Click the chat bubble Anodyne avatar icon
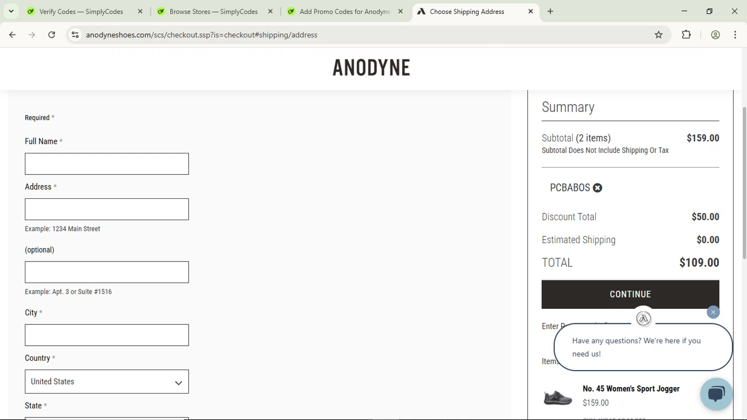 (643, 319)
